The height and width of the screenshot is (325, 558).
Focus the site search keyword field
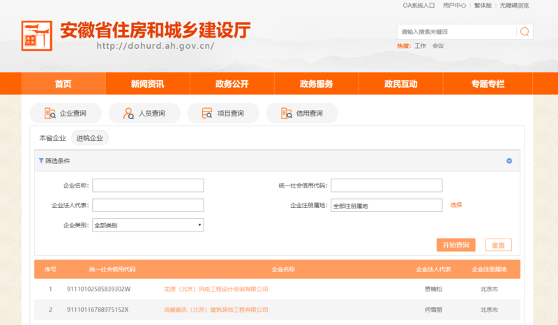[457, 31]
